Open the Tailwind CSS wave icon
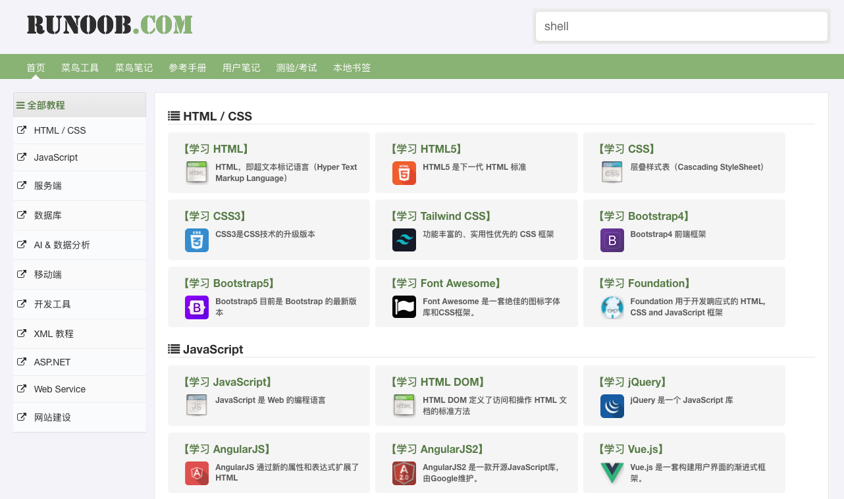This screenshot has height=499, width=844. click(404, 240)
